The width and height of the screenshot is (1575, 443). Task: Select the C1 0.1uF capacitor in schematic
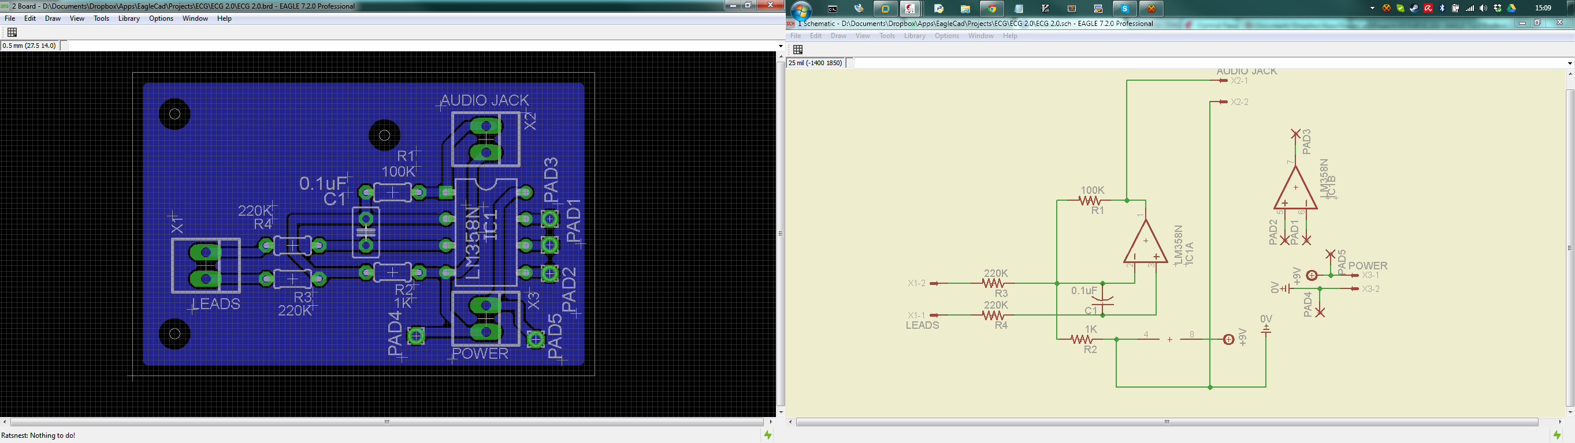[x=1102, y=301]
